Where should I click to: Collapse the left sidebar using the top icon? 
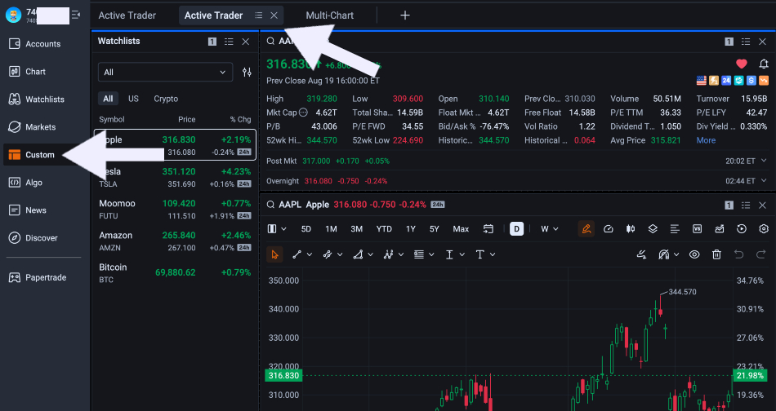76,15
